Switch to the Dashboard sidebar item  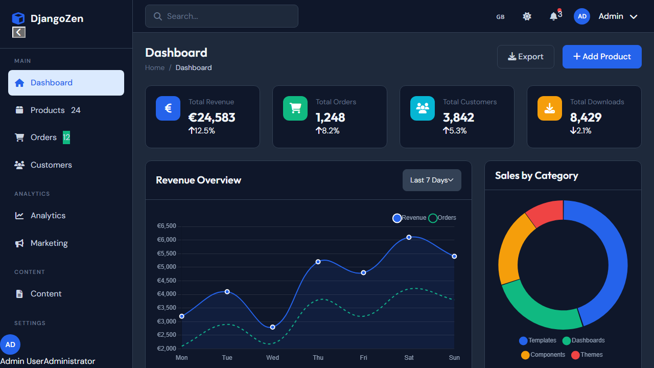[x=51, y=82]
